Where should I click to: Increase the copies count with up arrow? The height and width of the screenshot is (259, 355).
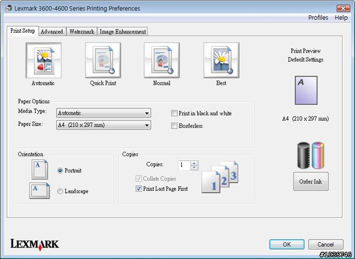click(194, 163)
